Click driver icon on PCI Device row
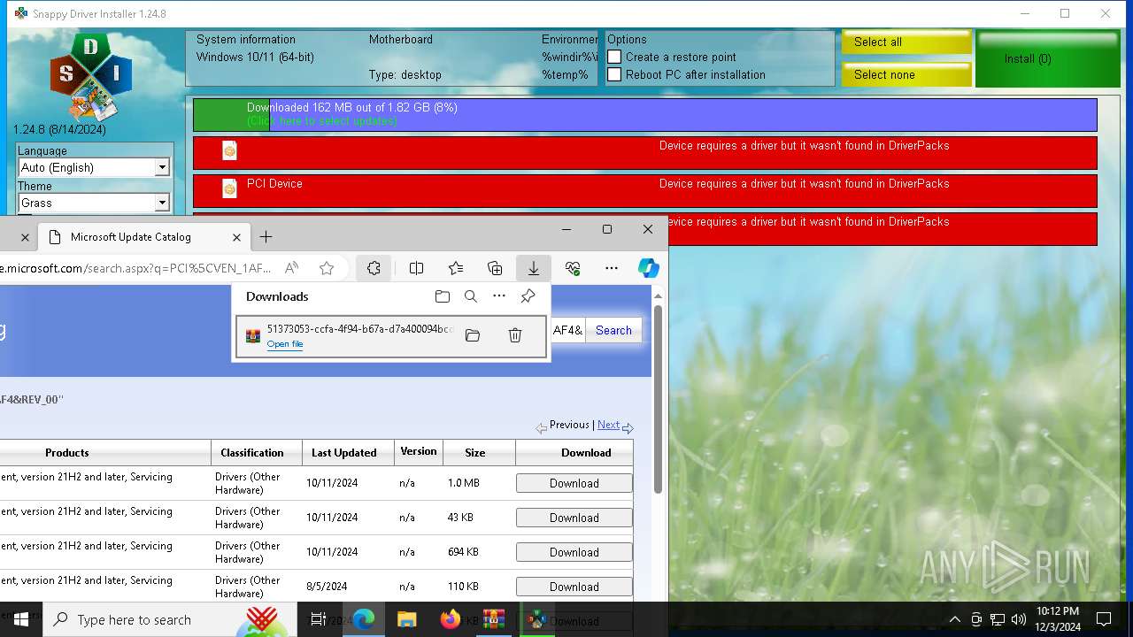This screenshot has height=637, width=1133. click(x=229, y=188)
